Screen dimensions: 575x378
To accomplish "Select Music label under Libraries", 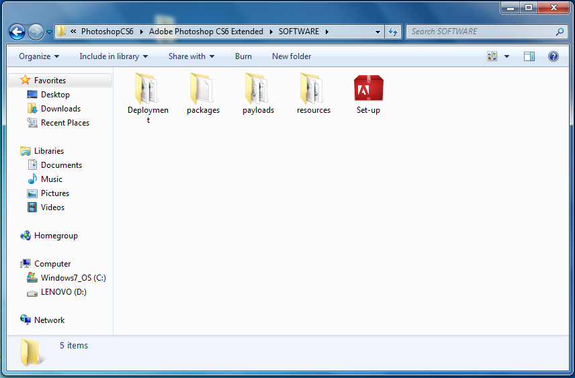I will coord(52,179).
